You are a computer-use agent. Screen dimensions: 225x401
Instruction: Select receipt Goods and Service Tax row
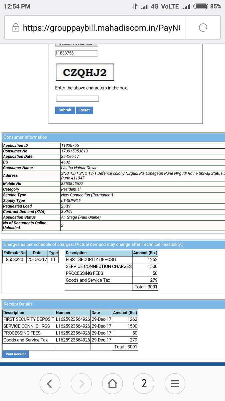(x=70, y=340)
